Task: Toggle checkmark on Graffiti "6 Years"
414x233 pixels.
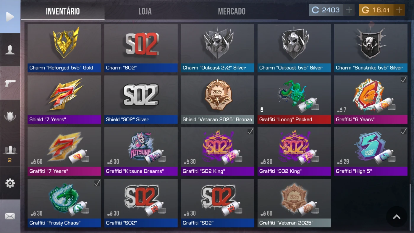Action: click(403, 80)
